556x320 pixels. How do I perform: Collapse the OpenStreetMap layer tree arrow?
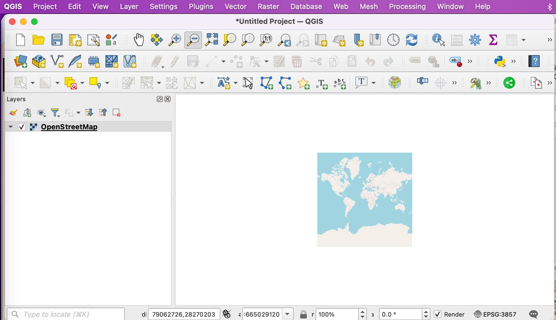point(11,127)
